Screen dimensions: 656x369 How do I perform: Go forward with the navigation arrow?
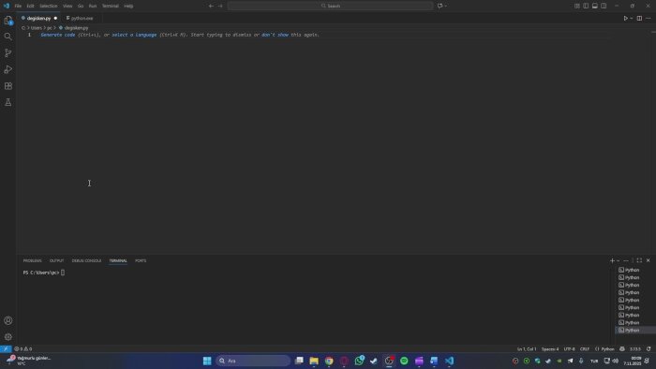tap(220, 6)
